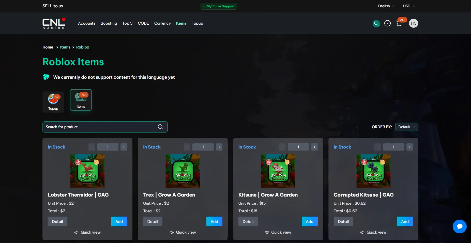This screenshot has height=243, width=471.
Task: Decrease quantity for Lobster Thermidor
Action: [x=92, y=147]
